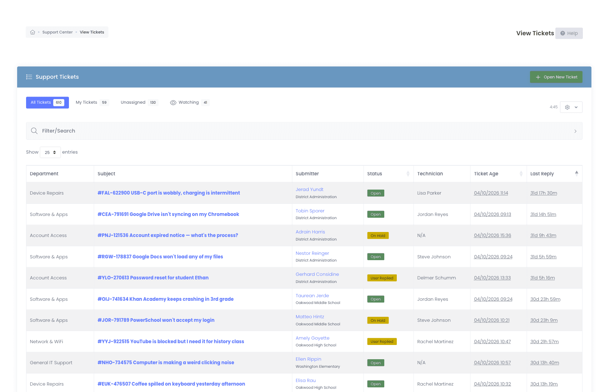Open ticket #CEA-791691 Google Drive syncing
This screenshot has height=392, width=600.
pyautogui.click(x=168, y=214)
